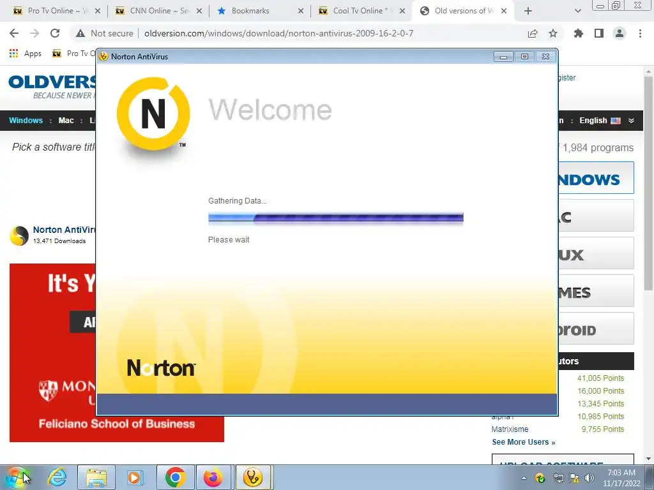Switch to the CNN Online tab
This screenshot has width=654, height=490.
[158, 11]
